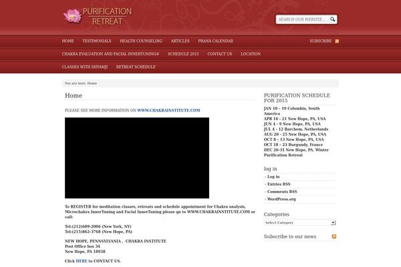The image size is (401, 267).
Task: Visit the WordPress.org link
Action: point(281,199)
